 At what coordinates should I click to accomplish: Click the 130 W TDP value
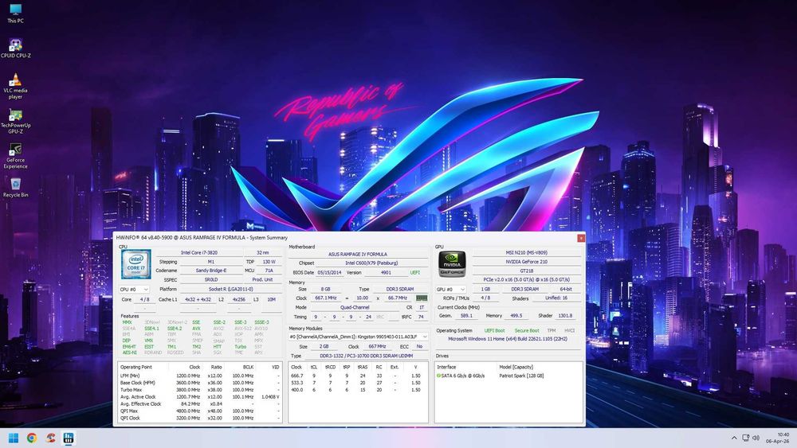(x=269, y=262)
